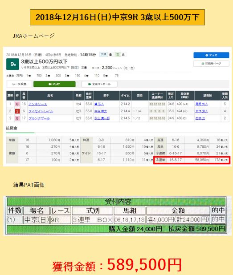Click red 獲得金額 589,500円 text
Screen dimensions: 233x275
(x=117, y=265)
